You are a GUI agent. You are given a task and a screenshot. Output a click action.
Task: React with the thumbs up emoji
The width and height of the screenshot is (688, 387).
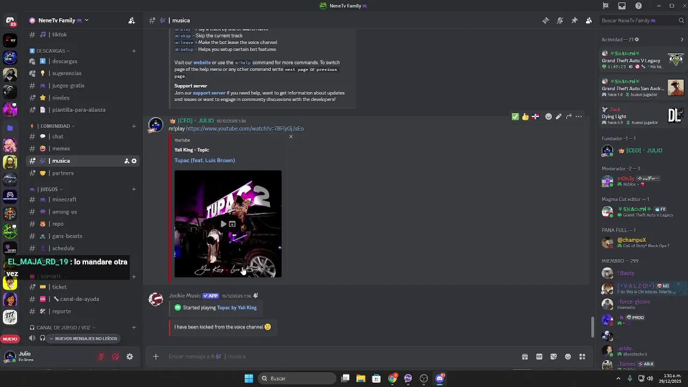pyautogui.click(x=525, y=117)
